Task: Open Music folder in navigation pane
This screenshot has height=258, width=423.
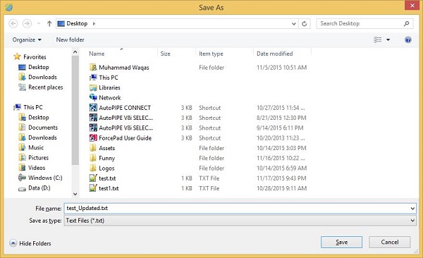Action: coord(36,147)
